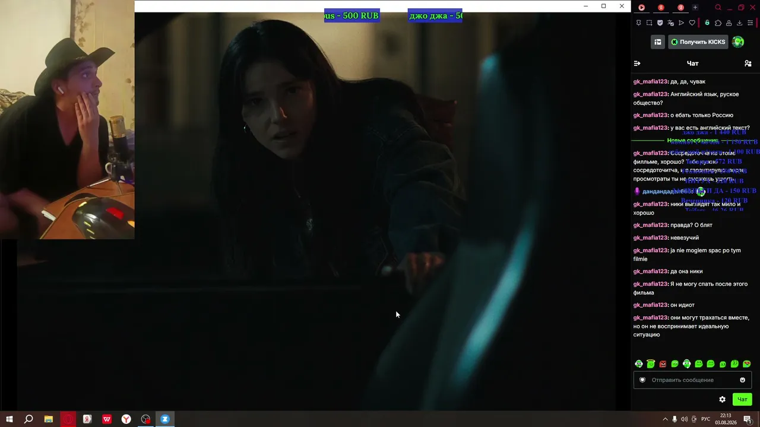Screen dimensions: 760x427
Task: Switch to the first browser tab with play icon
Action: 641,8
